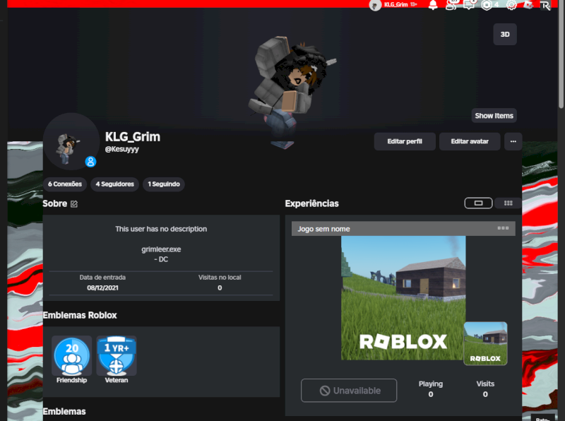565x421 pixels.
Task: Switch Experiências to single slideshow view
Action: point(479,203)
